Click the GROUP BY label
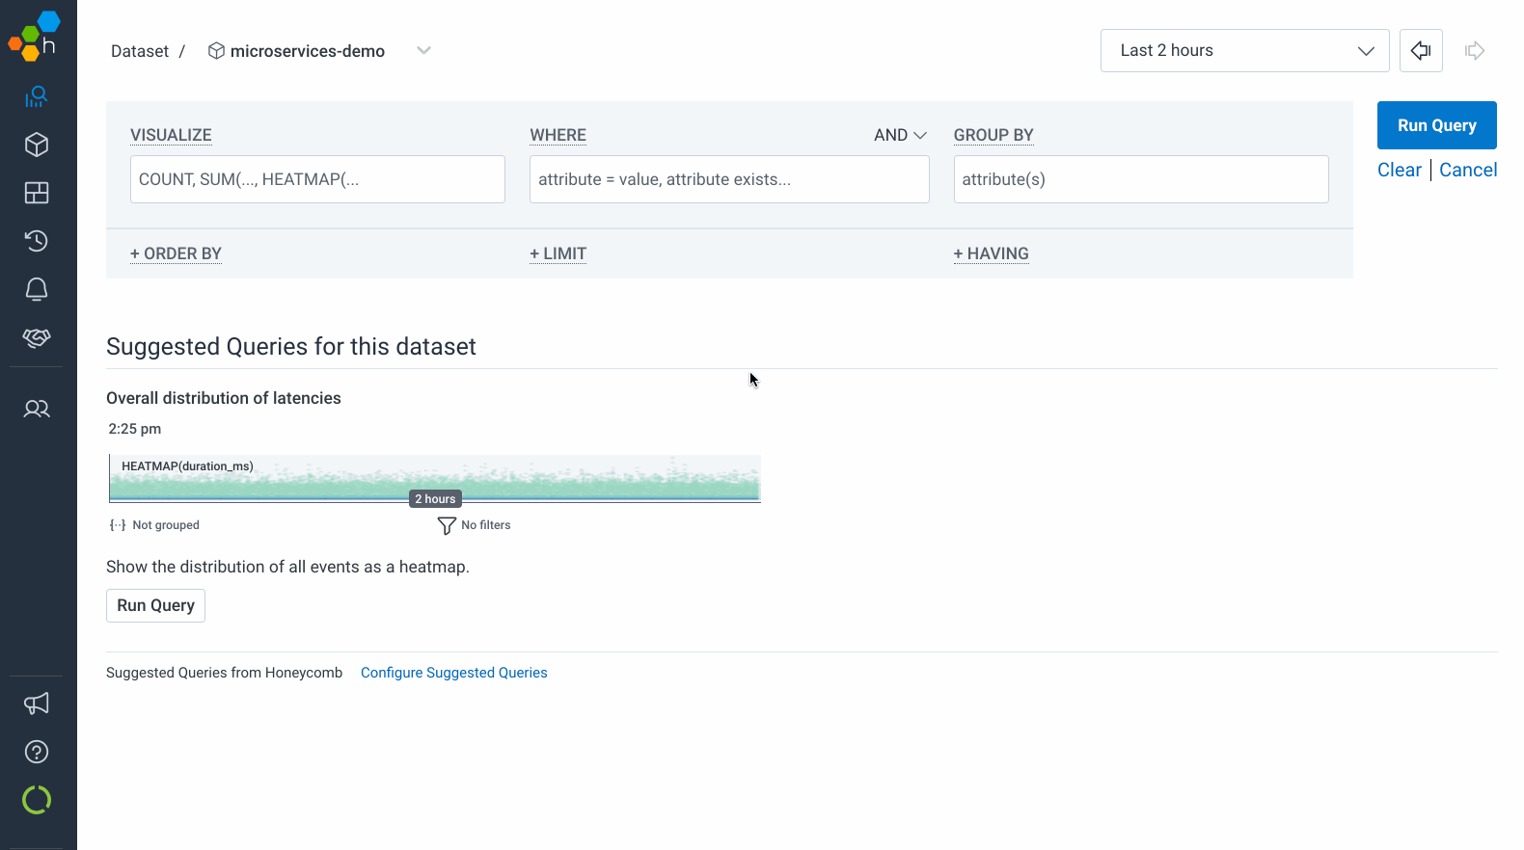Viewport: 1524px width, 850px height. click(993, 135)
